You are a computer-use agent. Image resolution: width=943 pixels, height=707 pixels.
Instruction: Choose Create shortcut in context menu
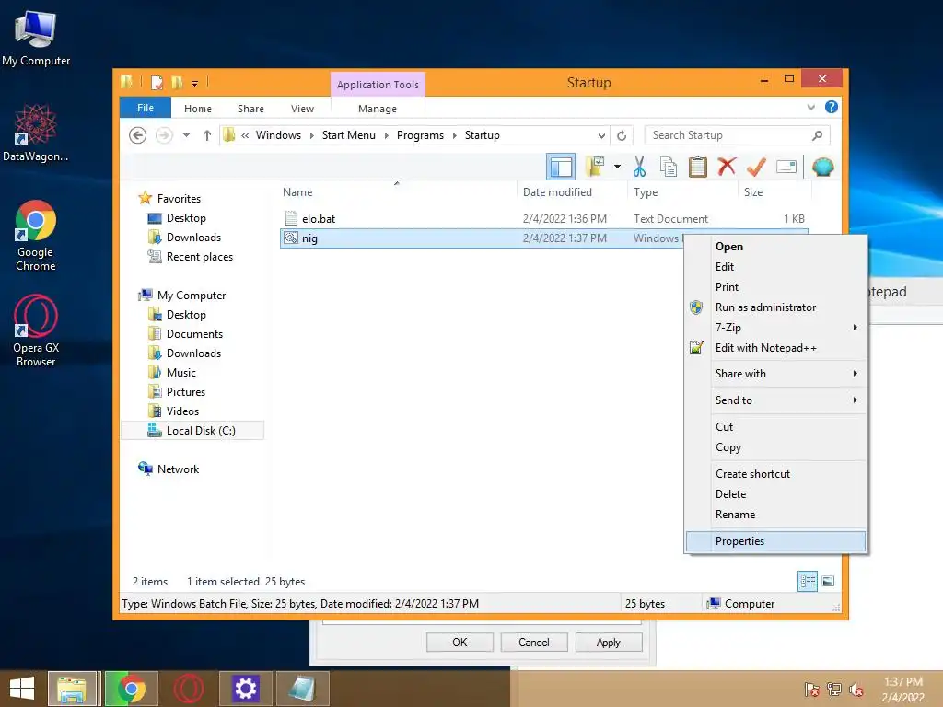pos(775,474)
